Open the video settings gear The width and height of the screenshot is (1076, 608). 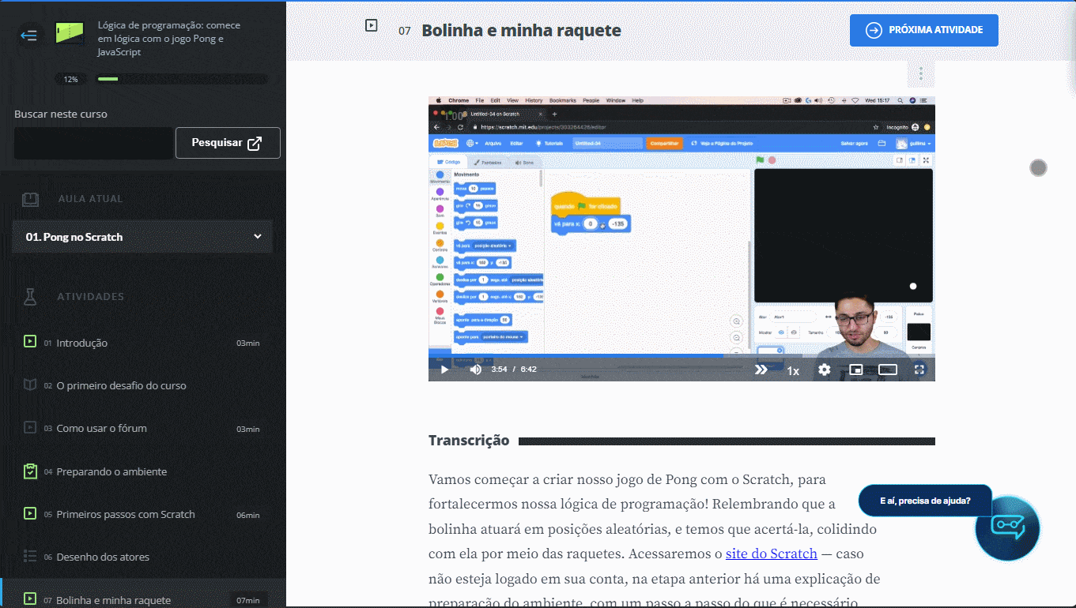(825, 369)
